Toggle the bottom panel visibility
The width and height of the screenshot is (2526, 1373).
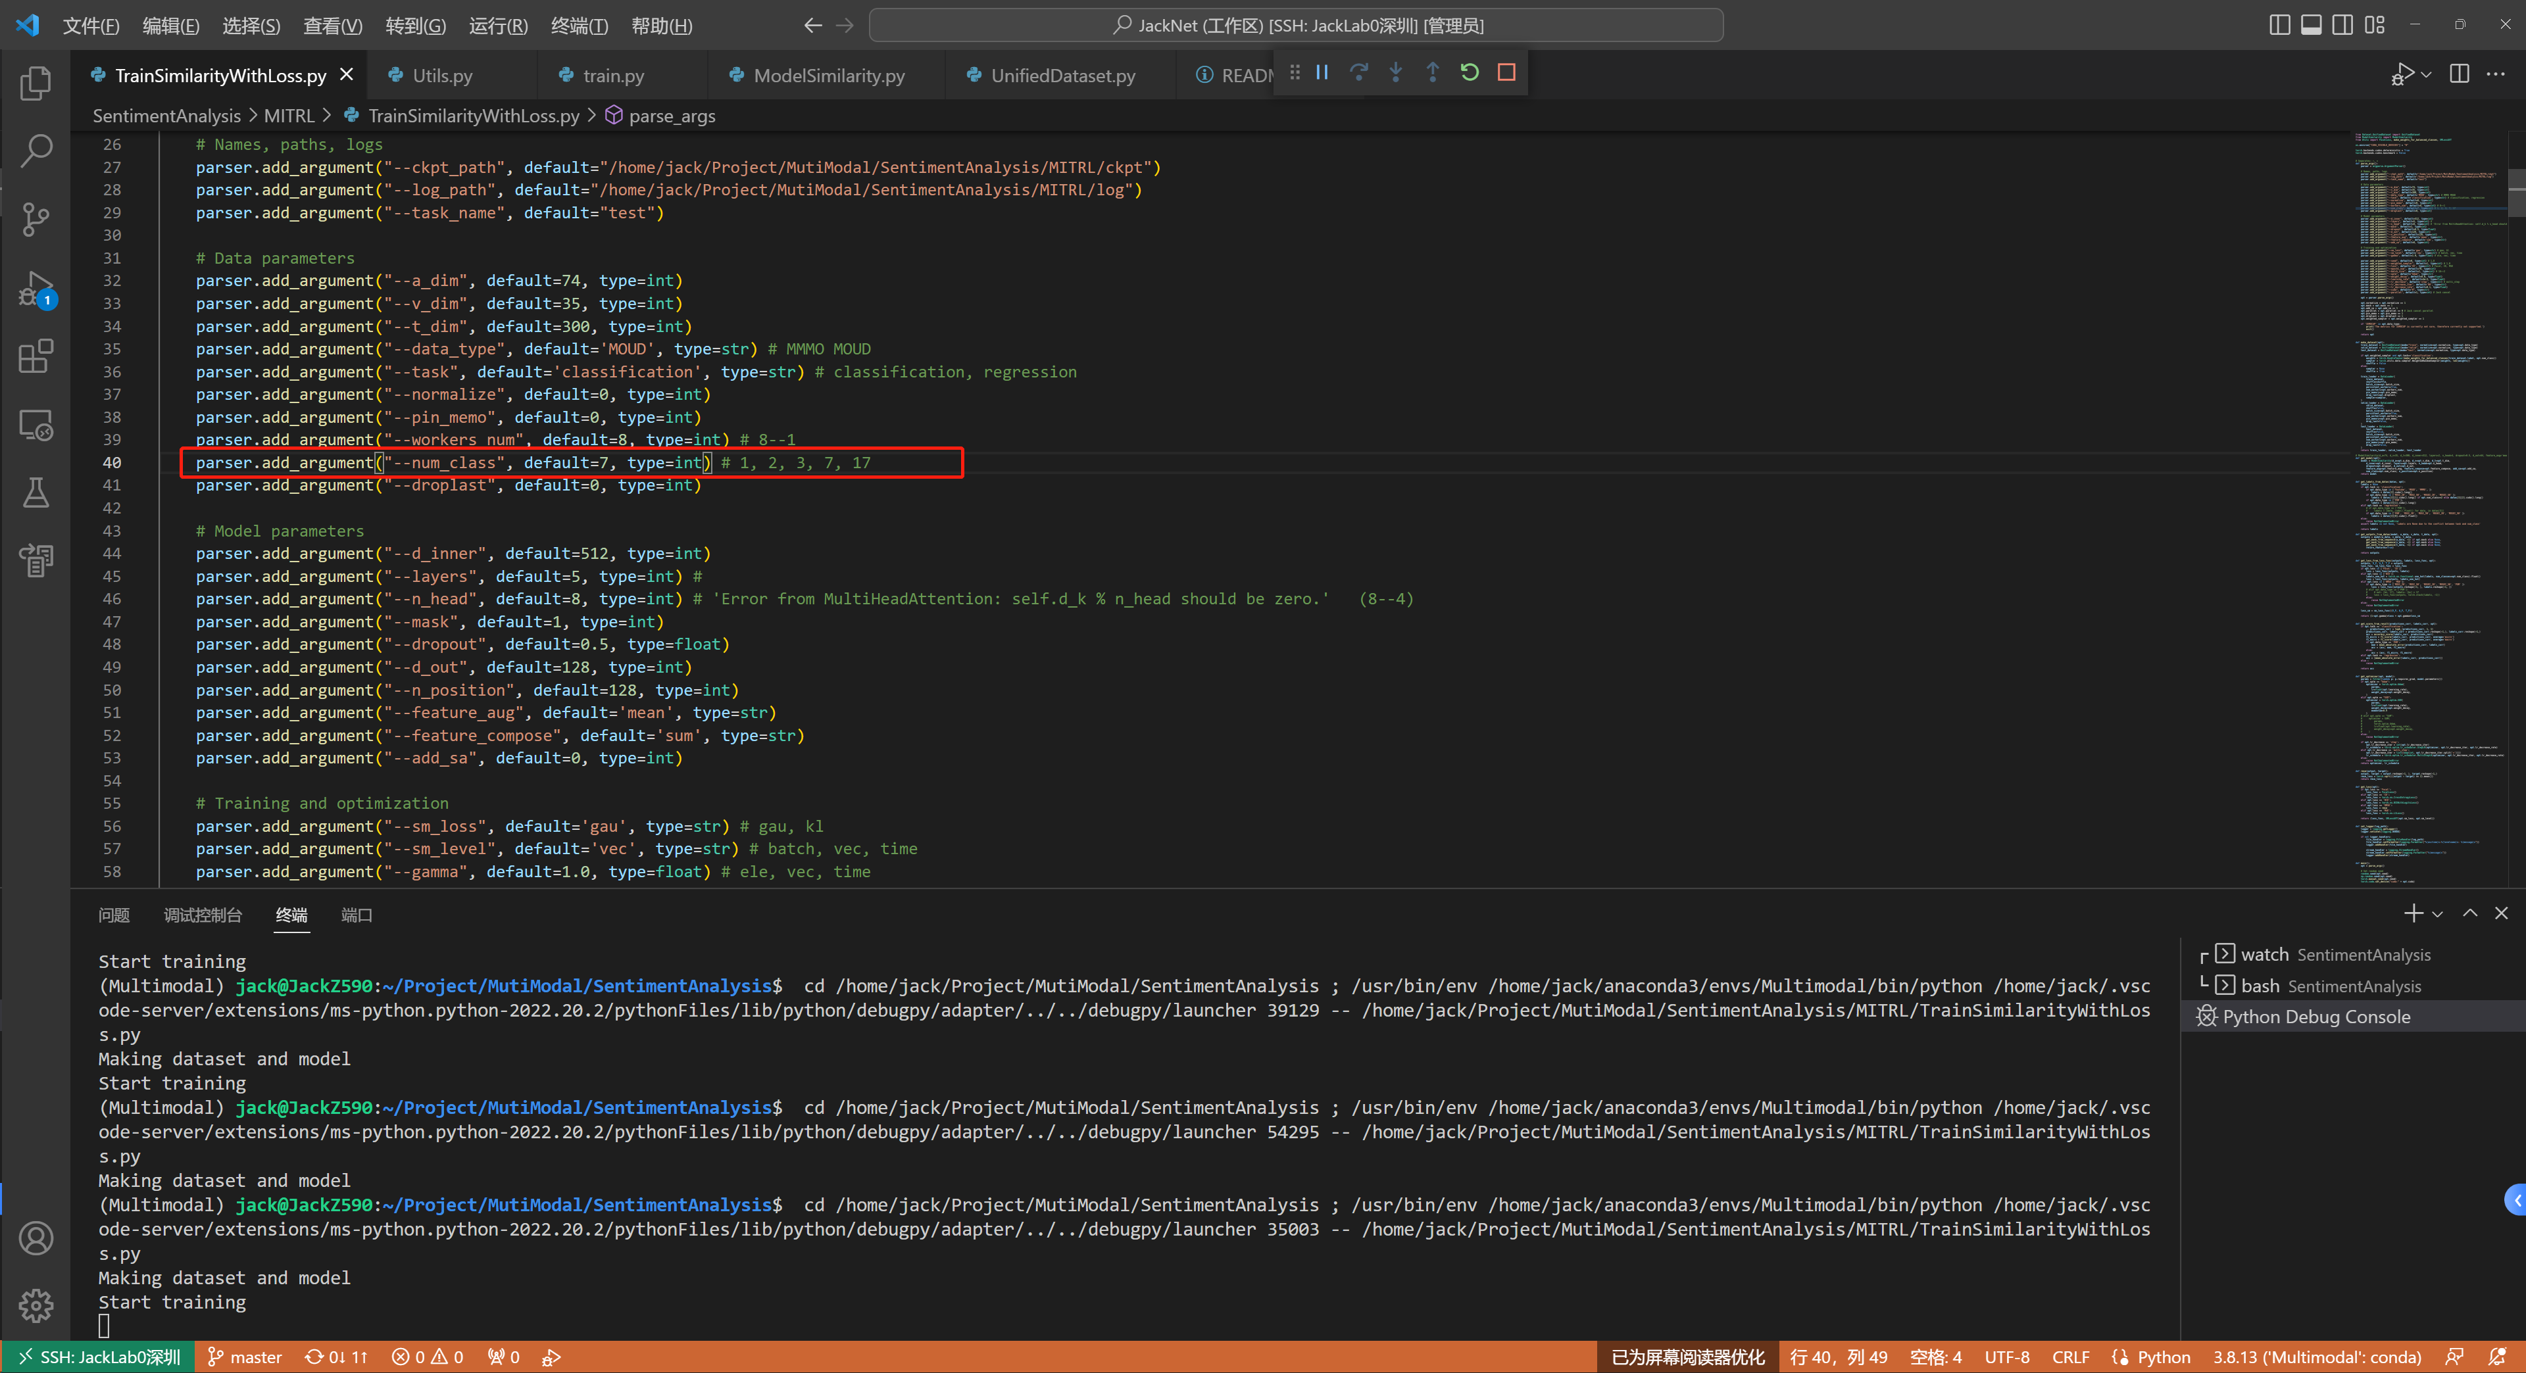tap(2310, 24)
